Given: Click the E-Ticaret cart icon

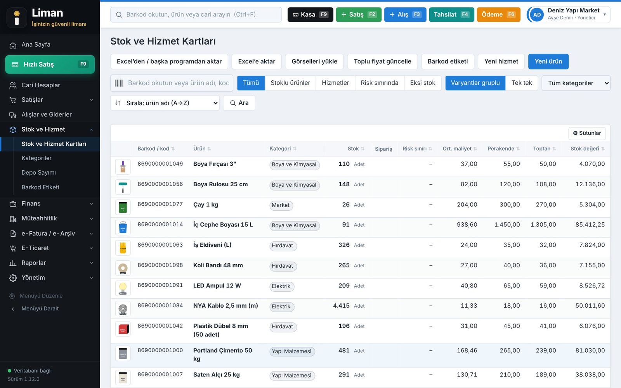Looking at the screenshot, I should click(13, 248).
